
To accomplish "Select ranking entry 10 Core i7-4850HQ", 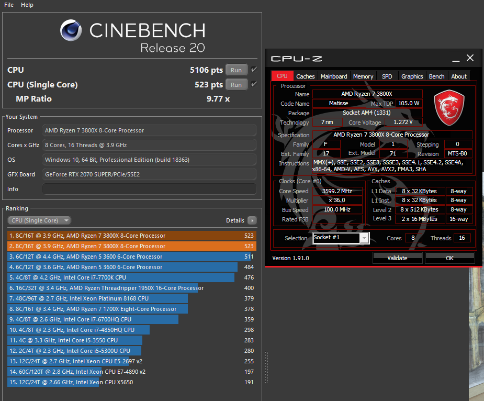I will [x=132, y=330].
